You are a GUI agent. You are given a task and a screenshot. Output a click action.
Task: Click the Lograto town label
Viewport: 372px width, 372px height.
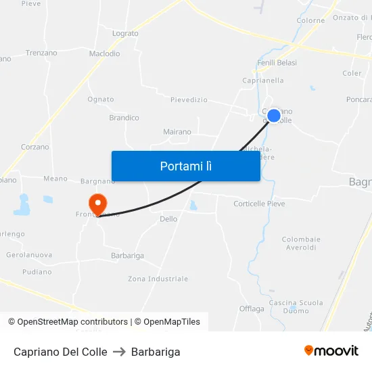click(x=125, y=33)
